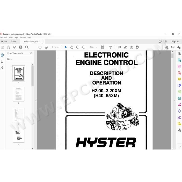Screen dimensions: 182x182
Task: Open the Bookmarks panel icon
Action: pos(2,62)
